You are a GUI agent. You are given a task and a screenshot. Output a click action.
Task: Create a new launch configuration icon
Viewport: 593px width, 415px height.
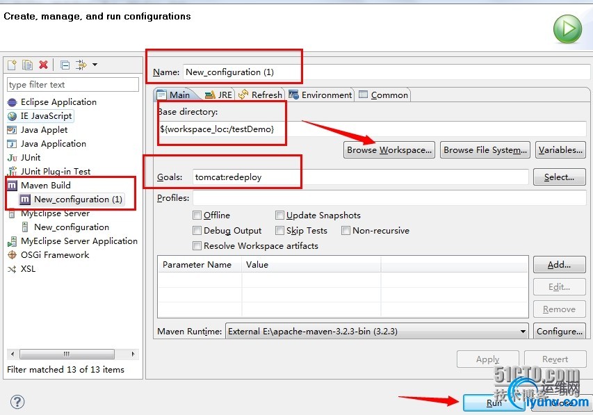[12, 65]
